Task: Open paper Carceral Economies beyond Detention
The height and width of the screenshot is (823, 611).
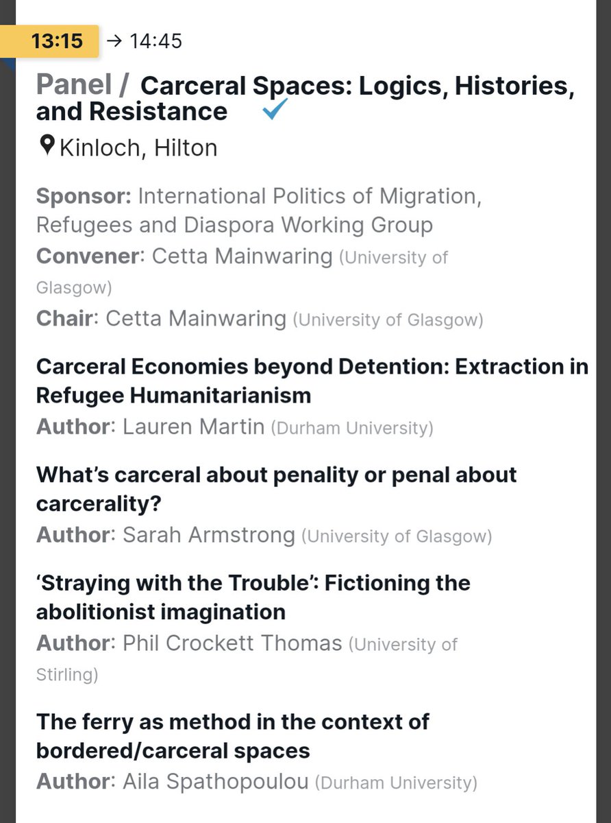Action: click(312, 381)
